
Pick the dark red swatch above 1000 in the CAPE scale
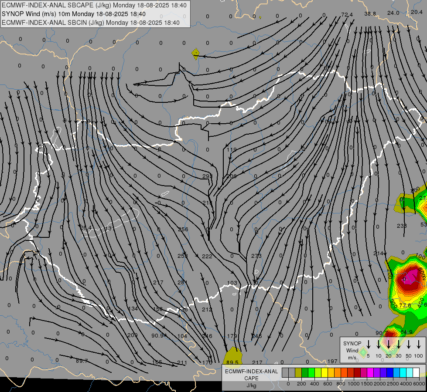click(357, 373)
